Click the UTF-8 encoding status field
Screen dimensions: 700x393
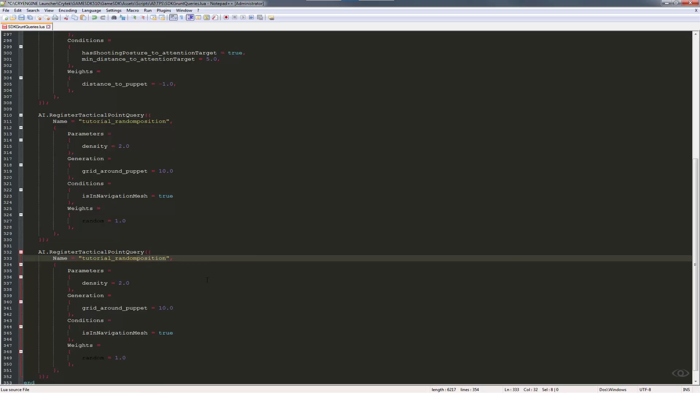click(x=645, y=389)
